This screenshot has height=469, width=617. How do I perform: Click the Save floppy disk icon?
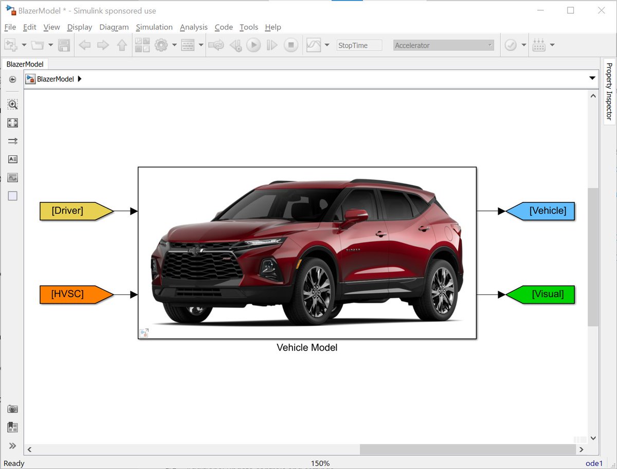tap(64, 45)
